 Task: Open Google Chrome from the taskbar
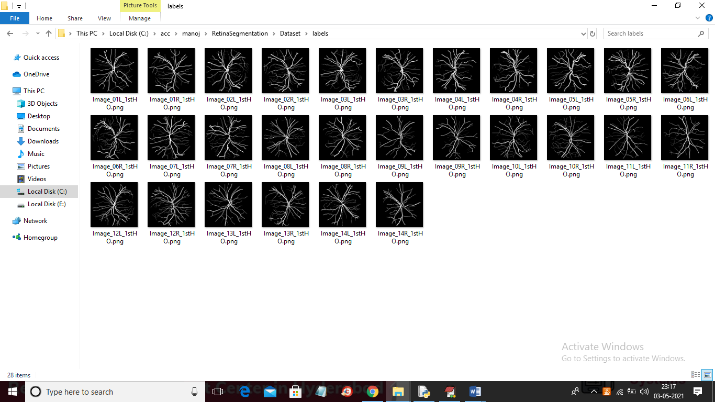click(372, 392)
